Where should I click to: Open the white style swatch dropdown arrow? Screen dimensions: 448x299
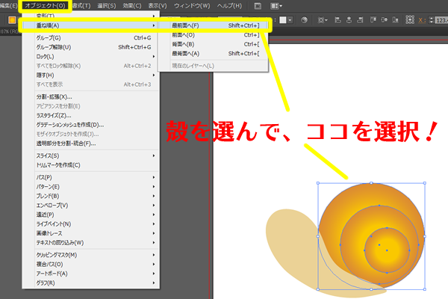click(x=292, y=19)
